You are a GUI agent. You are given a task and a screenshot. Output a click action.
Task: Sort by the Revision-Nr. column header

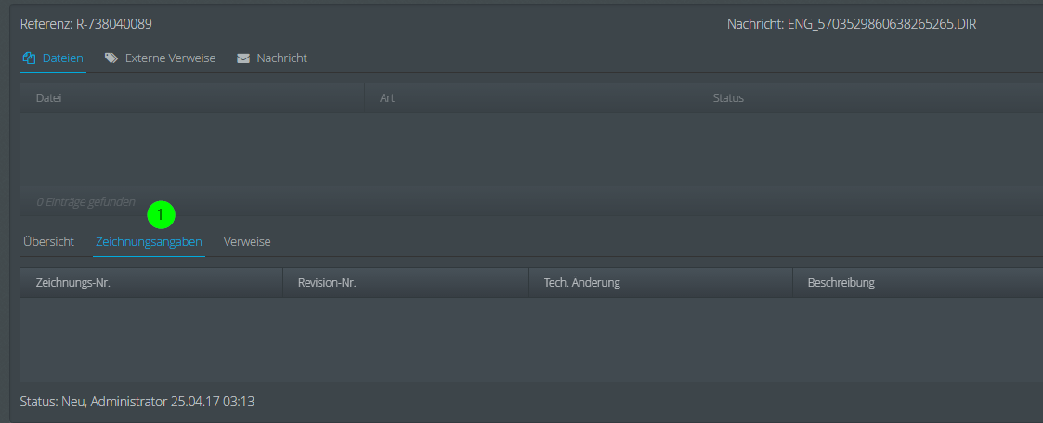tap(406, 283)
